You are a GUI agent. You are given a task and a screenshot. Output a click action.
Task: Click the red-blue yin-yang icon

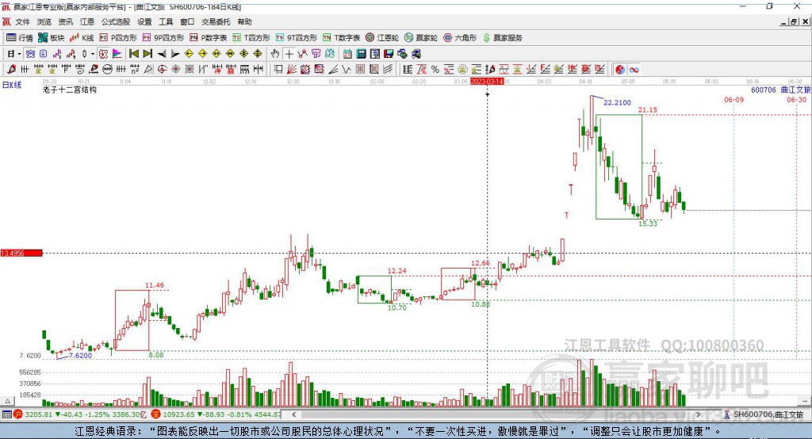pos(620,70)
